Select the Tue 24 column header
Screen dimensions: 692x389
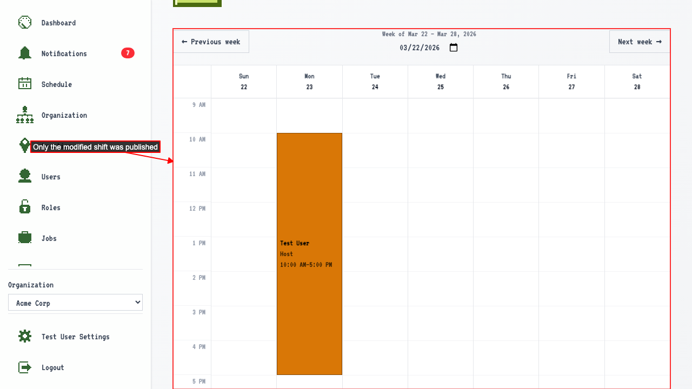tap(375, 82)
